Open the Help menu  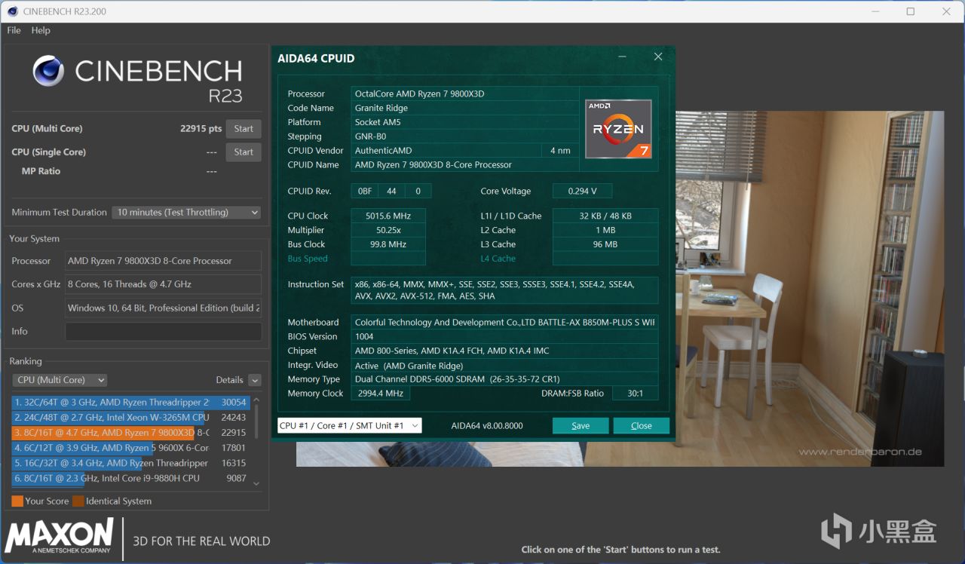41,30
